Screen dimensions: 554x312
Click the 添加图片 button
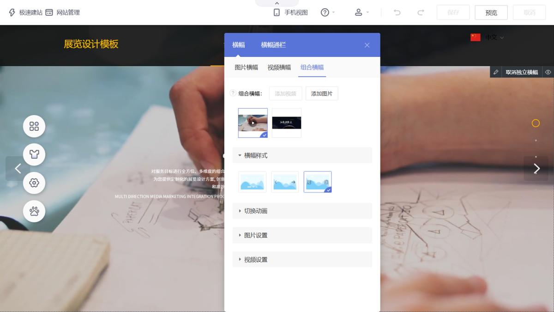pyautogui.click(x=322, y=93)
